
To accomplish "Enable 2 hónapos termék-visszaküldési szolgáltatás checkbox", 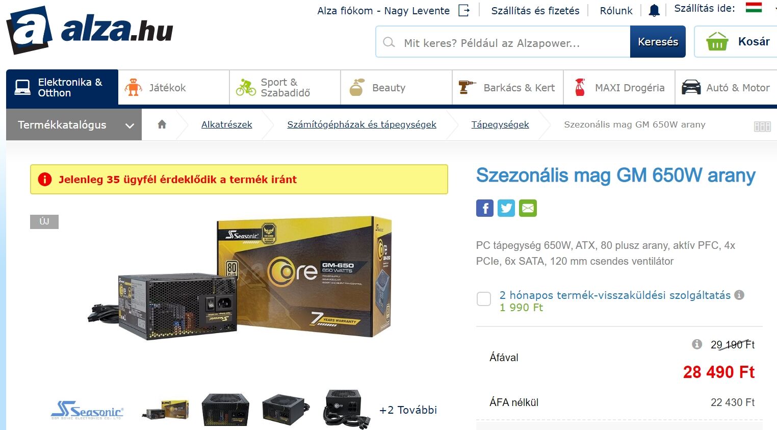I will click(484, 299).
